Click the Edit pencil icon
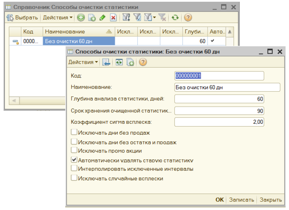 click(x=102, y=18)
